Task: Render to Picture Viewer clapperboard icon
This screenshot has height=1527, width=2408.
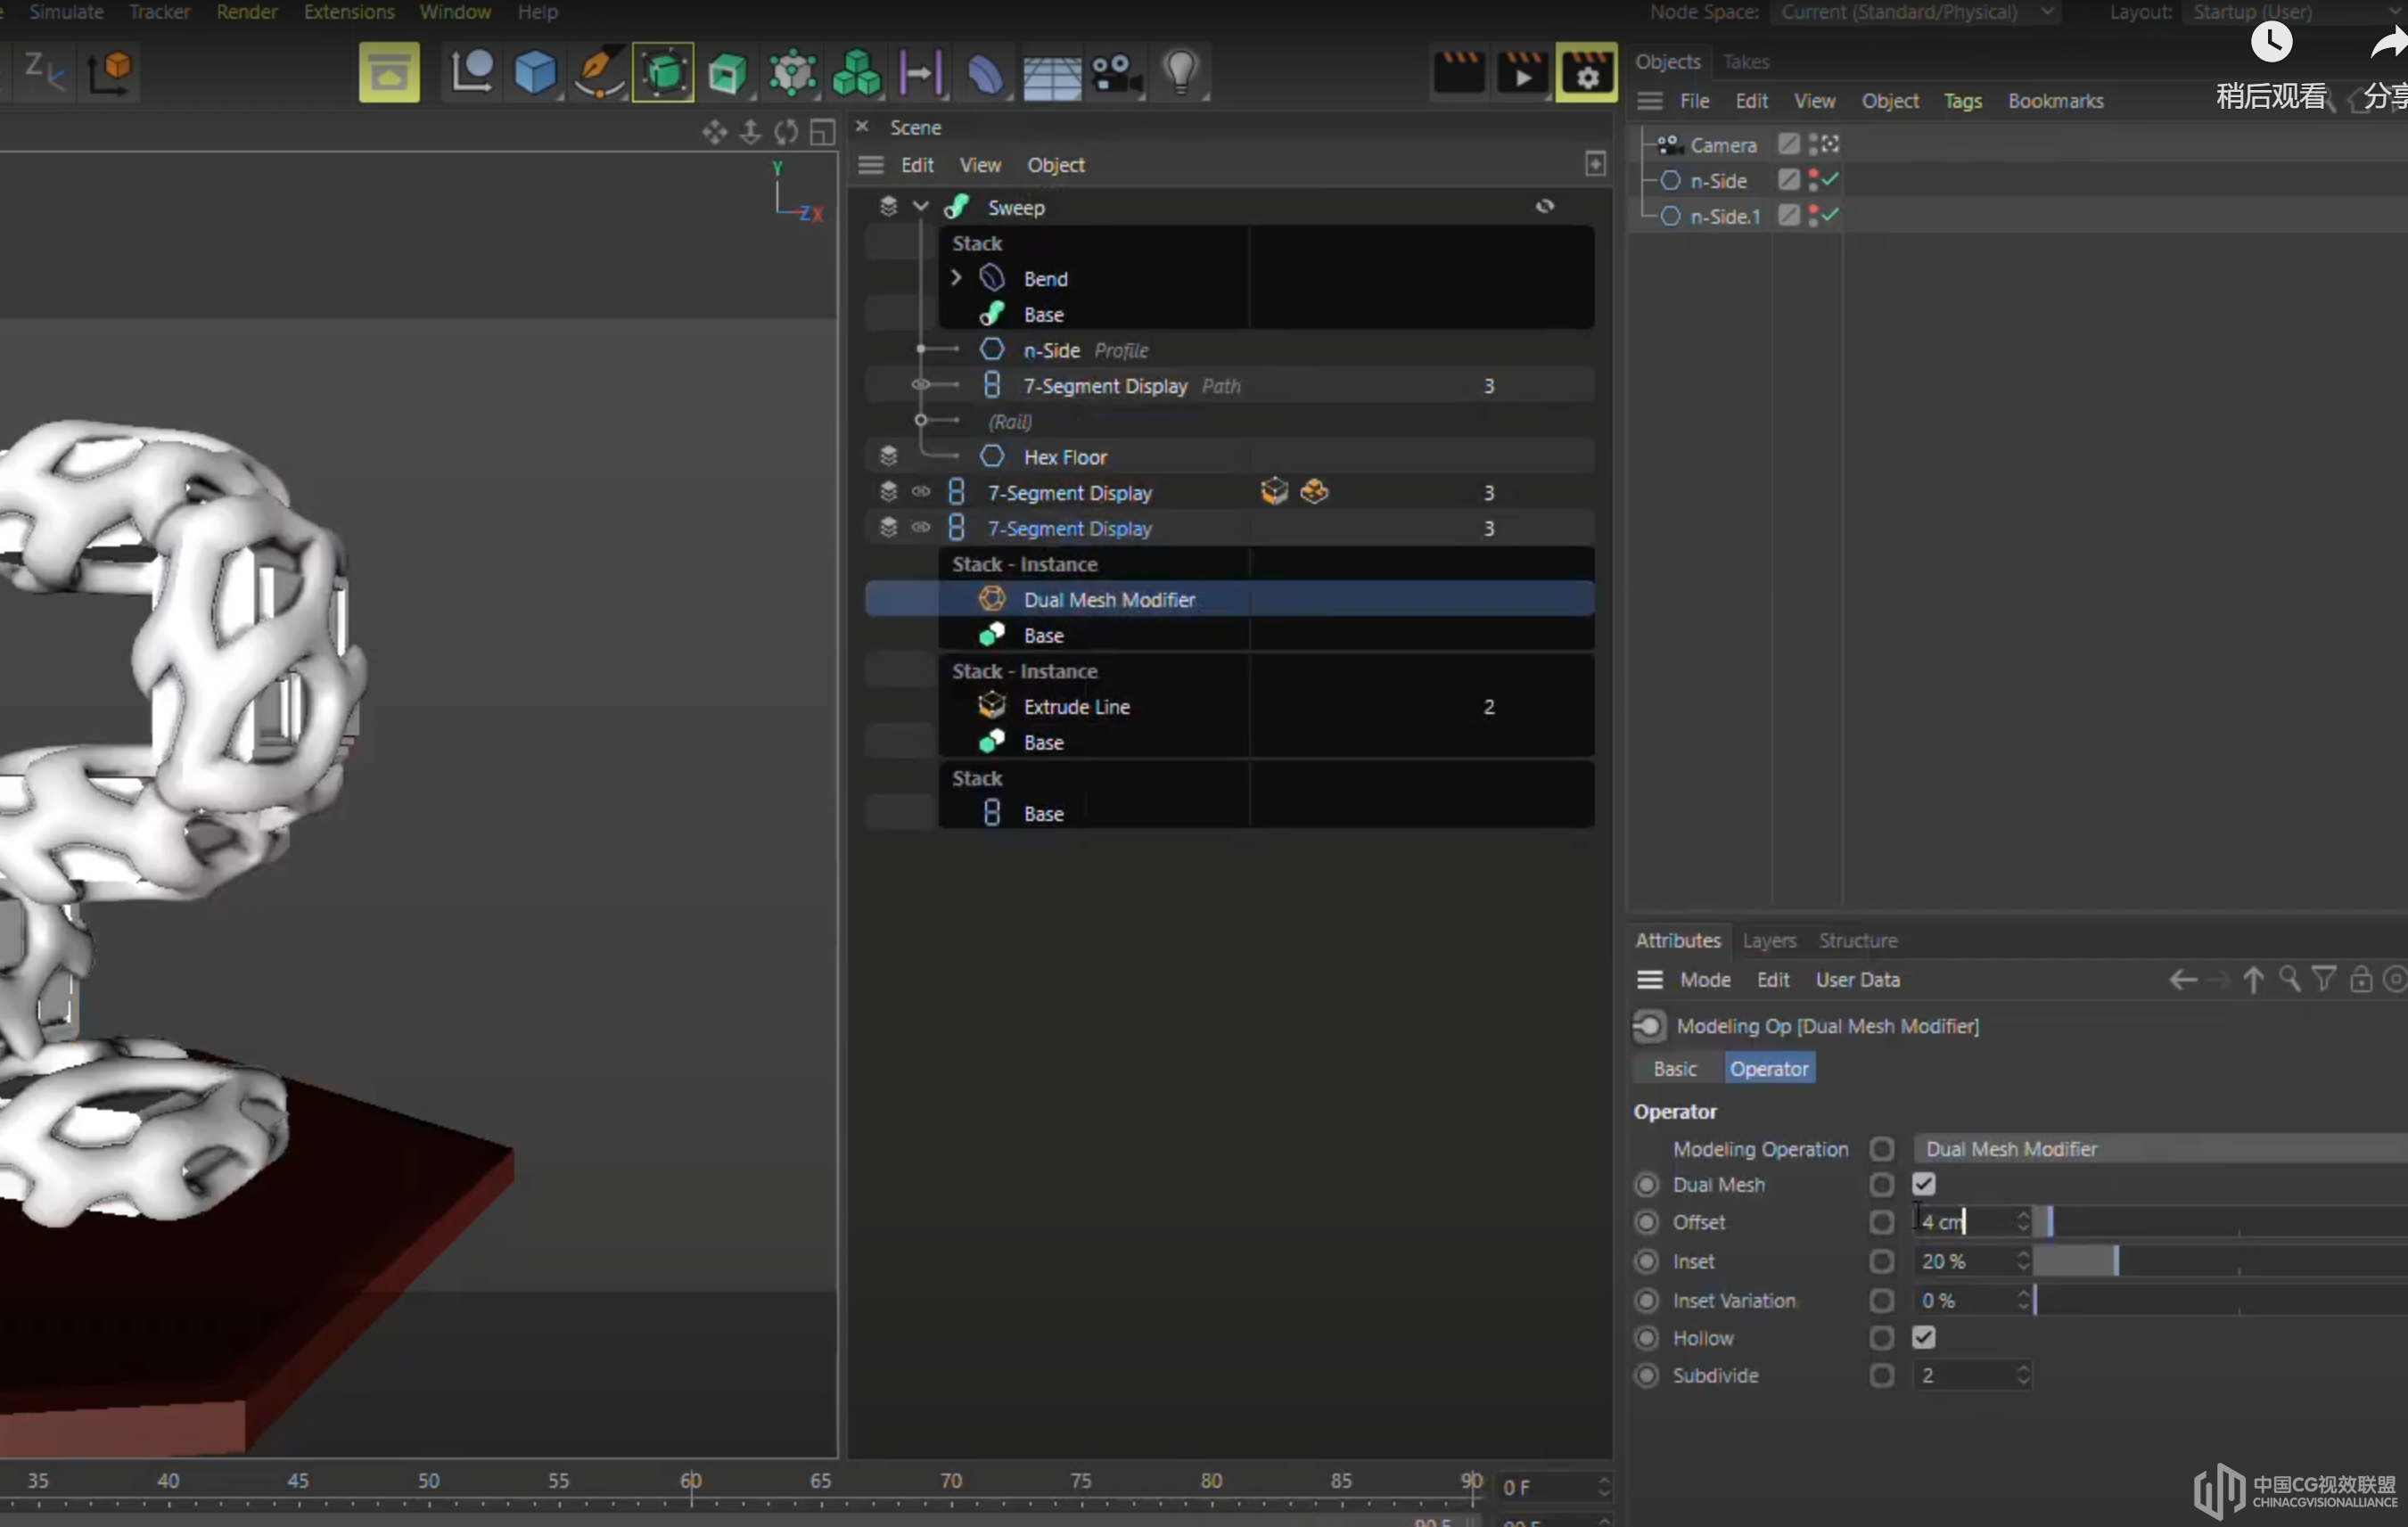Action: click(1522, 72)
